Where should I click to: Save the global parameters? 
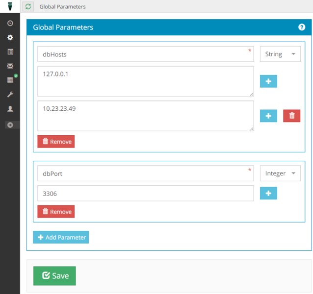[x=54, y=276]
